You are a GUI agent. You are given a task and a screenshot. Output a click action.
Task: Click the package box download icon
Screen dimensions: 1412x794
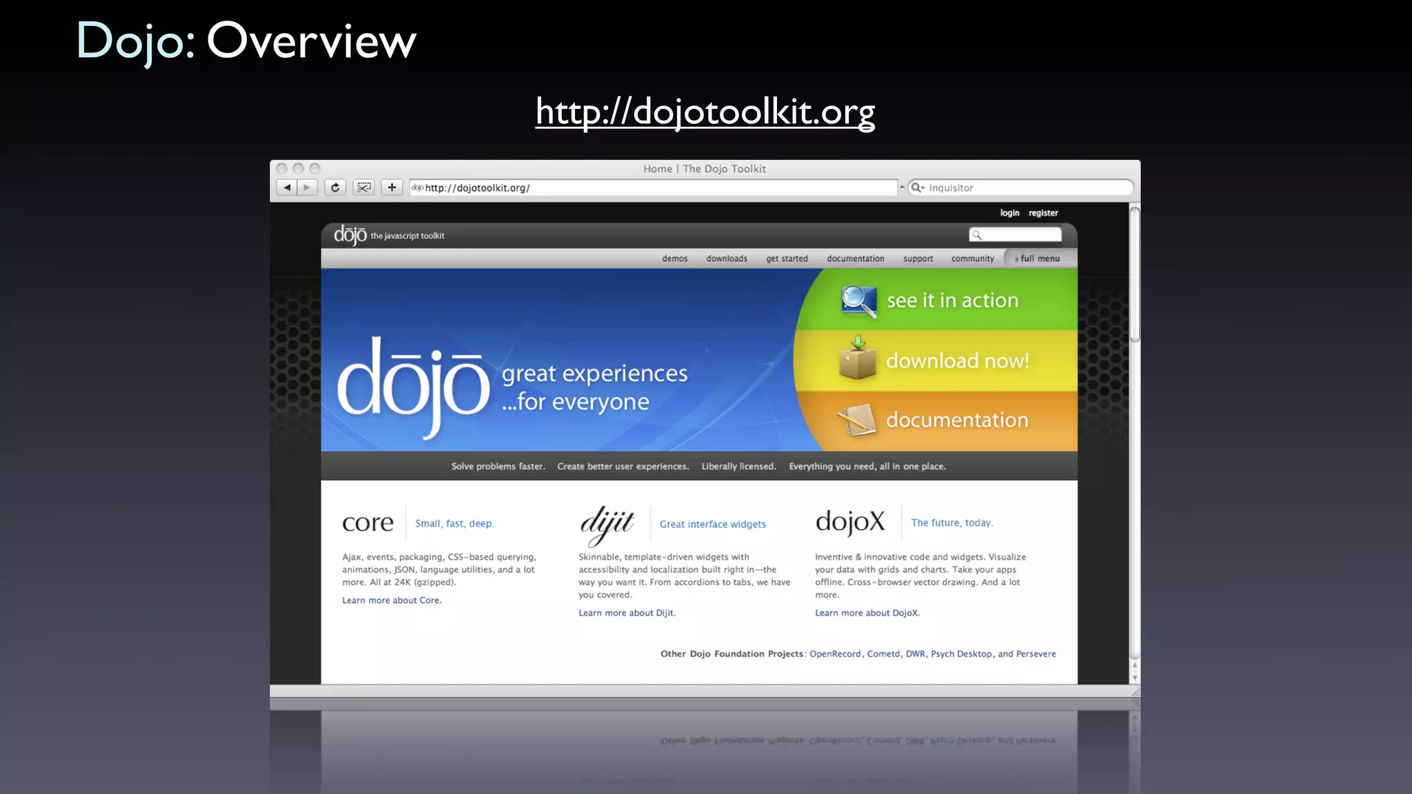(857, 358)
